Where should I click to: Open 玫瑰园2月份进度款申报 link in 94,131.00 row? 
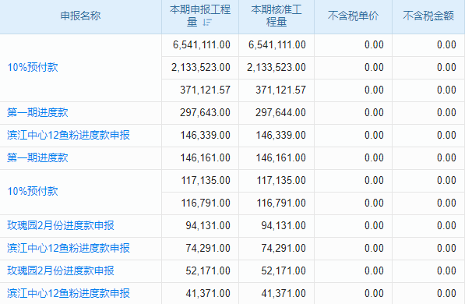point(61,225)
